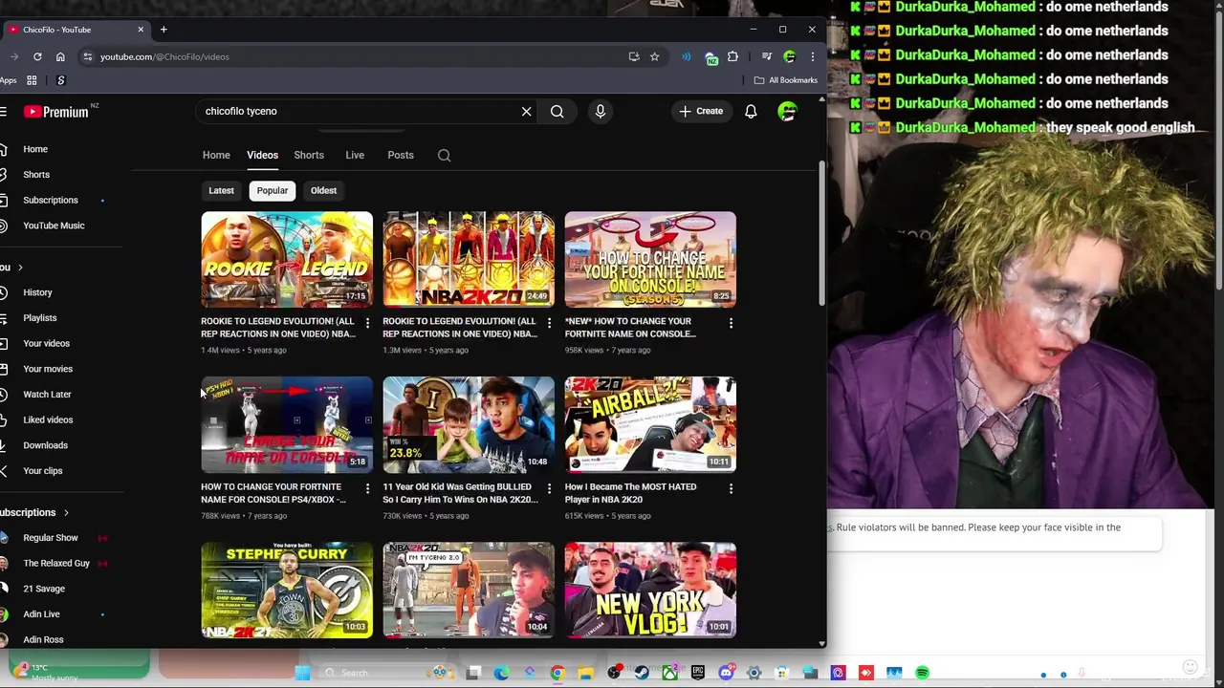Open the Chrome profile avatar
1224x688 pixels.
789,56
